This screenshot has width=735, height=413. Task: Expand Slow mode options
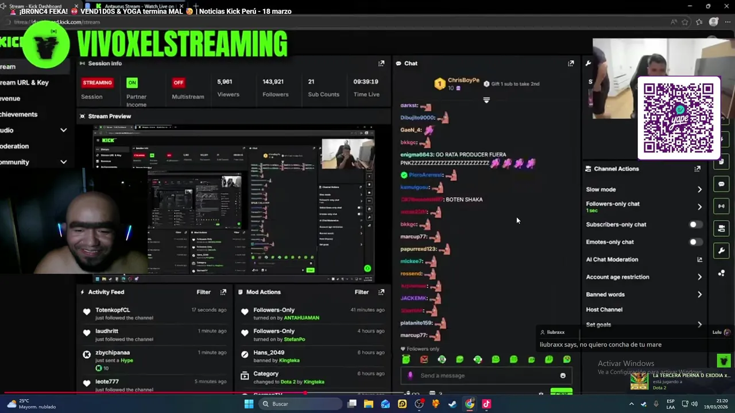699,189
